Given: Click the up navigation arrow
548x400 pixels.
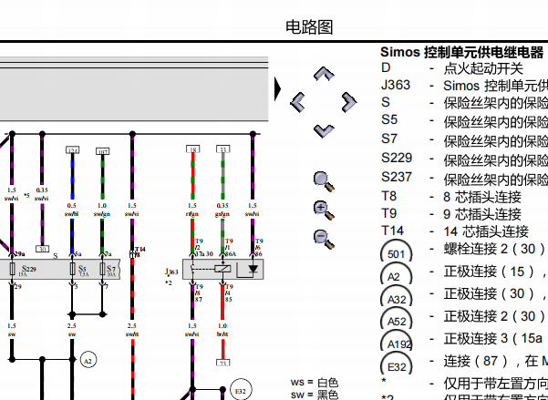Looking at the screenshot, I should 324,74.
